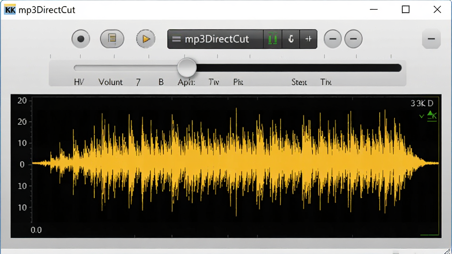
Task: Select the Pls label under the slider
Action: [x=238, y=82]
